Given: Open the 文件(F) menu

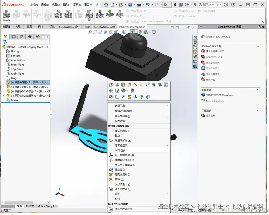Looking at the screenshot, I should tap(34, 5).
